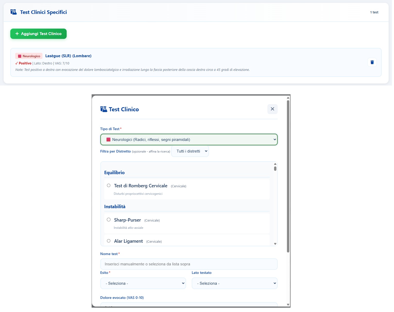Select the Alar Ligament radio button
Viewport: 394px width, 312px height.
click(108, 241)
